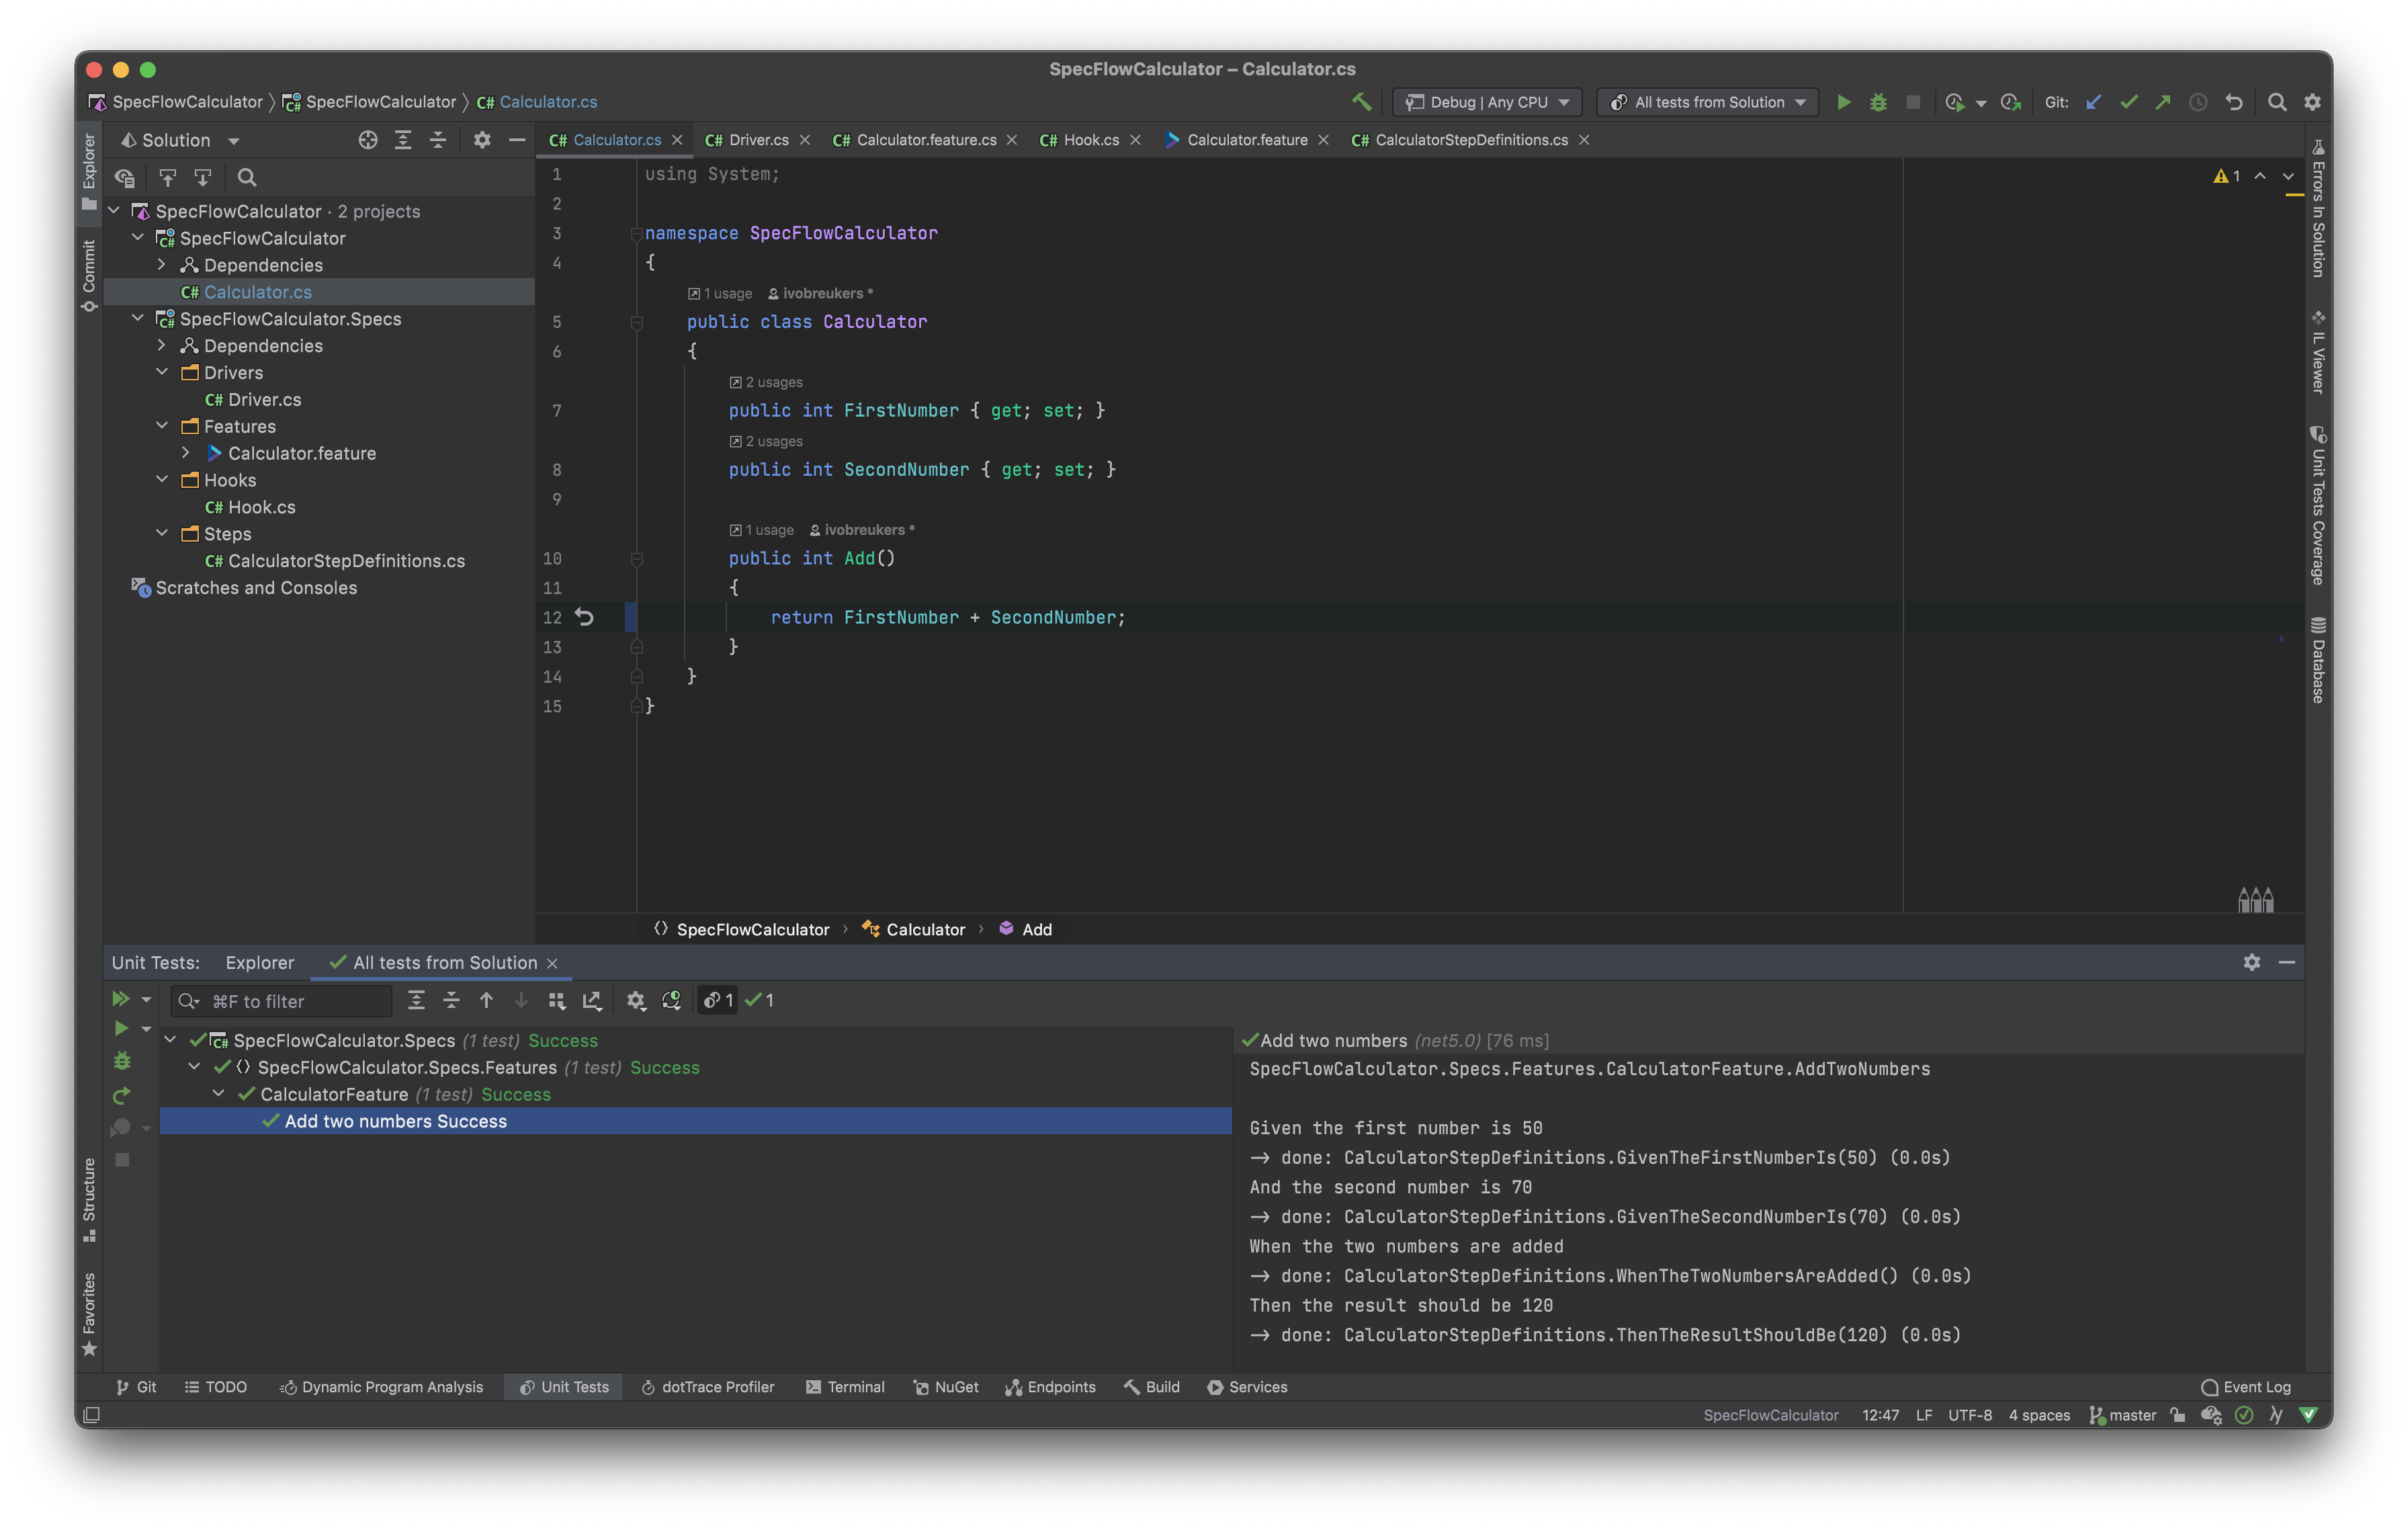2408x1528 pixels.
Task: Repeat previous test run icon
Action: (122, 1095)
